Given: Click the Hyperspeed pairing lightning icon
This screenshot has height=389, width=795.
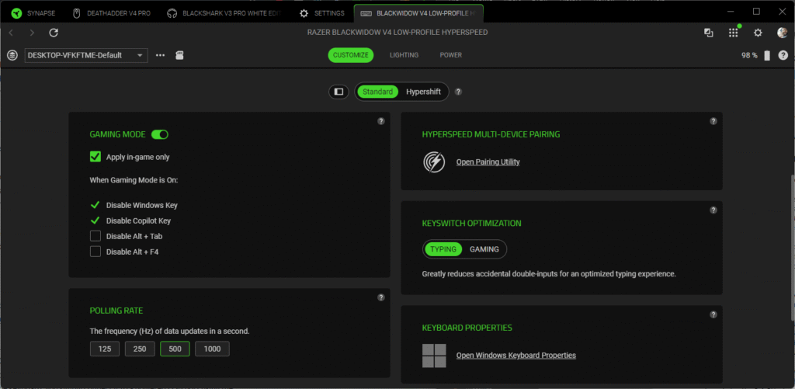Looking at the screenshot, I should [x=434, y=162].
